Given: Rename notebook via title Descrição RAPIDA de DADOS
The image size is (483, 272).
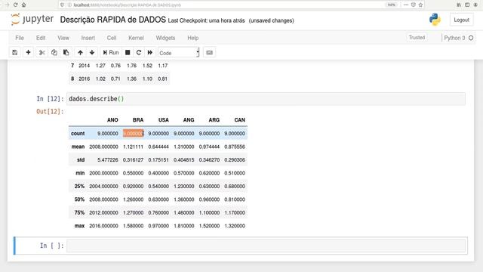Looking at the screenshot, I should pos(112,20).
